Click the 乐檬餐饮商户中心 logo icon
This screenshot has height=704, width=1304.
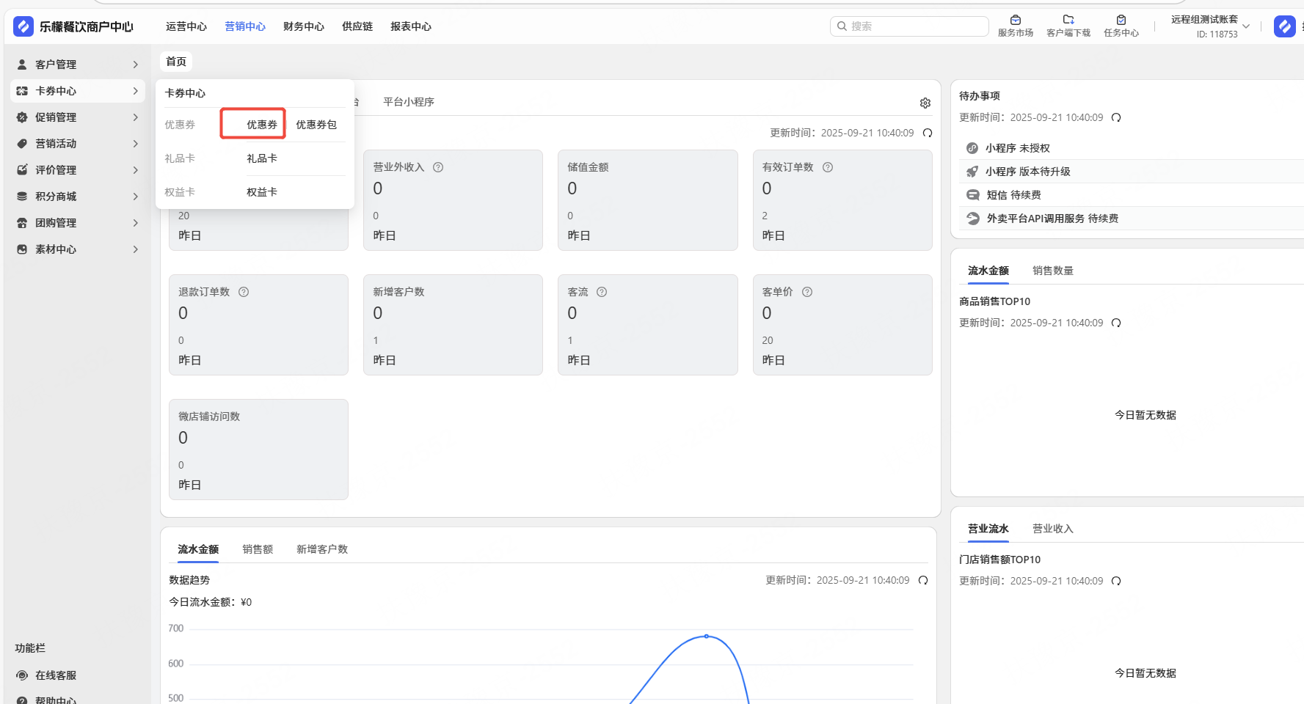(x=23, y=26)
